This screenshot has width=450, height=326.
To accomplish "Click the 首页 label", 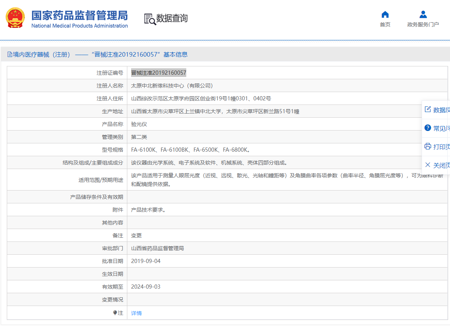I will (385, 25).
